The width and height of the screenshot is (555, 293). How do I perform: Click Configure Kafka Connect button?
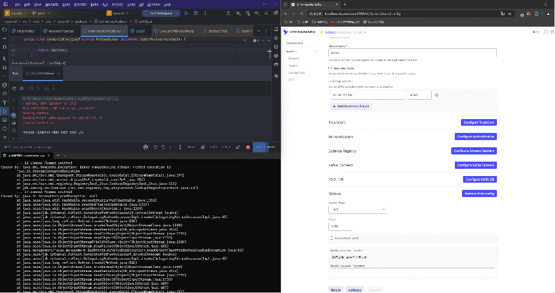476,165
